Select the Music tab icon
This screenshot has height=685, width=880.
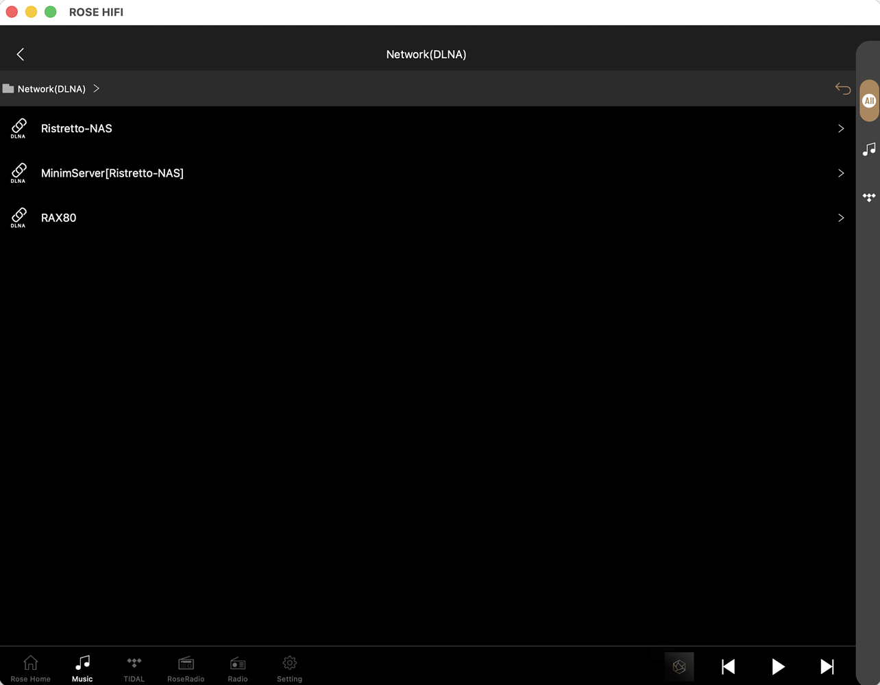82,662
